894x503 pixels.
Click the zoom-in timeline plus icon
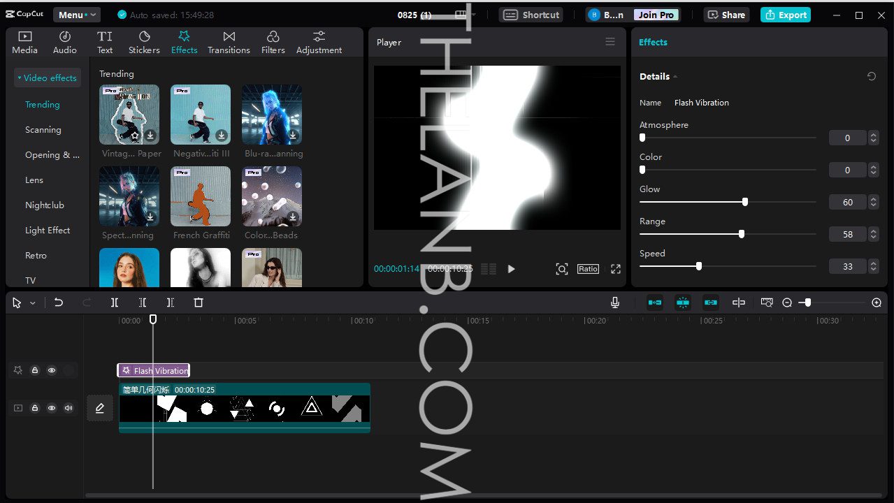(x=877, y=302)
